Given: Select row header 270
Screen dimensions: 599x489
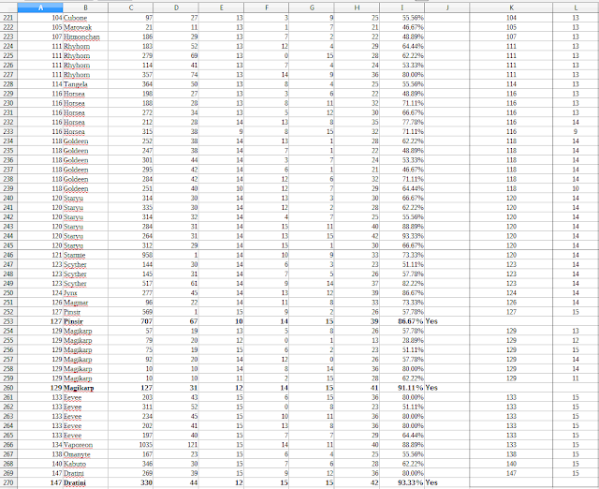Looking at the screenshot, I should pos(8,482).
